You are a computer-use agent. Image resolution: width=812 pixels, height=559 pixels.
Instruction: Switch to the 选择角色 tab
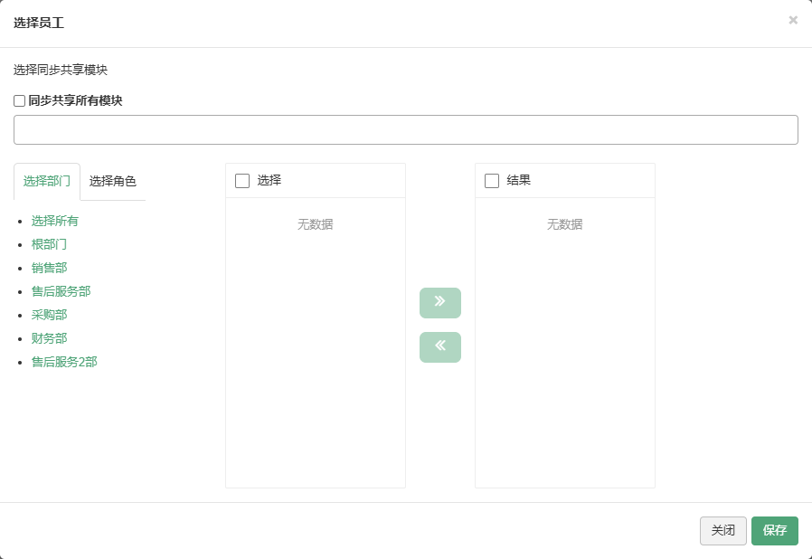[112, 181]
